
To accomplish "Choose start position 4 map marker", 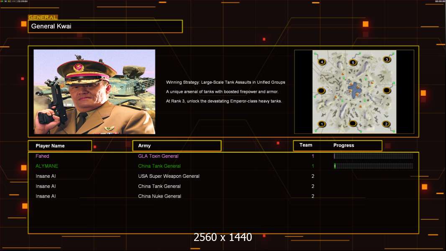I will click(321, 62).
